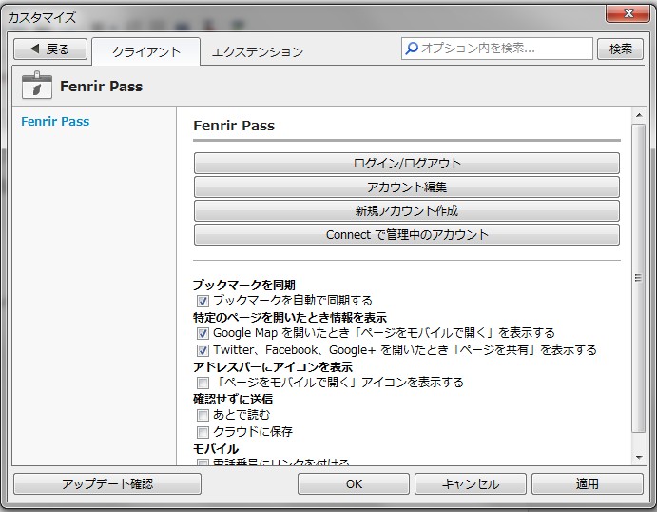Screen dimensions: 657x512
Task: Open アカウント編集
Action: (406, 187)
